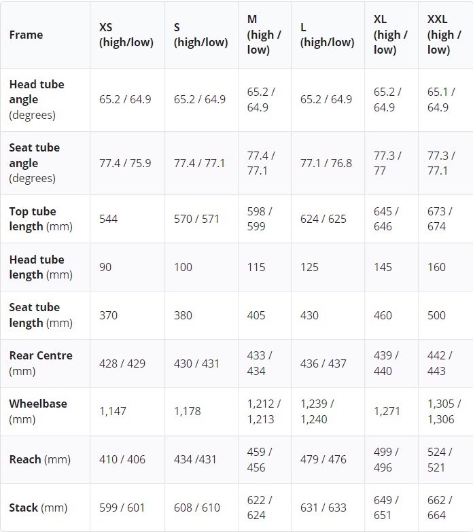Click the Head tube angle row label
The width and height of the screenshot is (473, 532).
click(37, 99)
